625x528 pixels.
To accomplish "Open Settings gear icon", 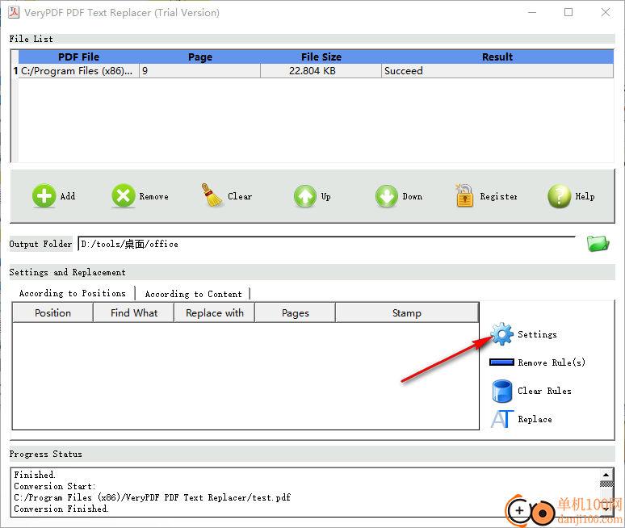I will click(501, 334).
